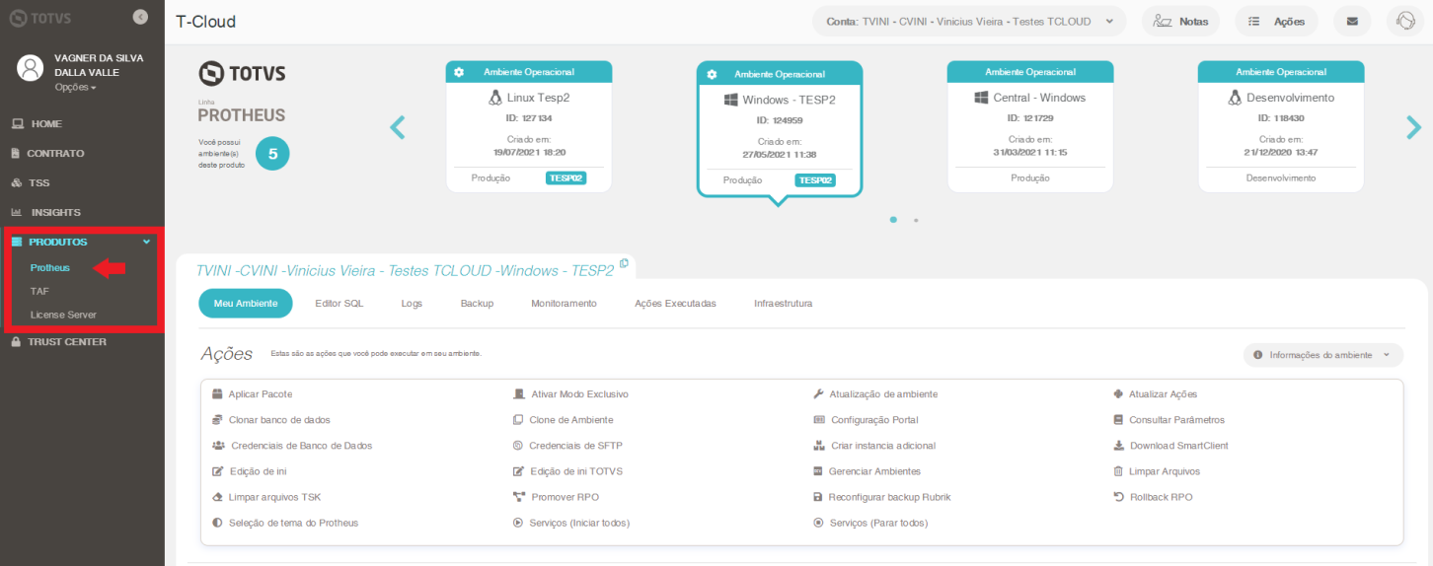Screen dimensions: 1433x566
Task: Copy environment name with the copy icon
Action: [624, 263]
